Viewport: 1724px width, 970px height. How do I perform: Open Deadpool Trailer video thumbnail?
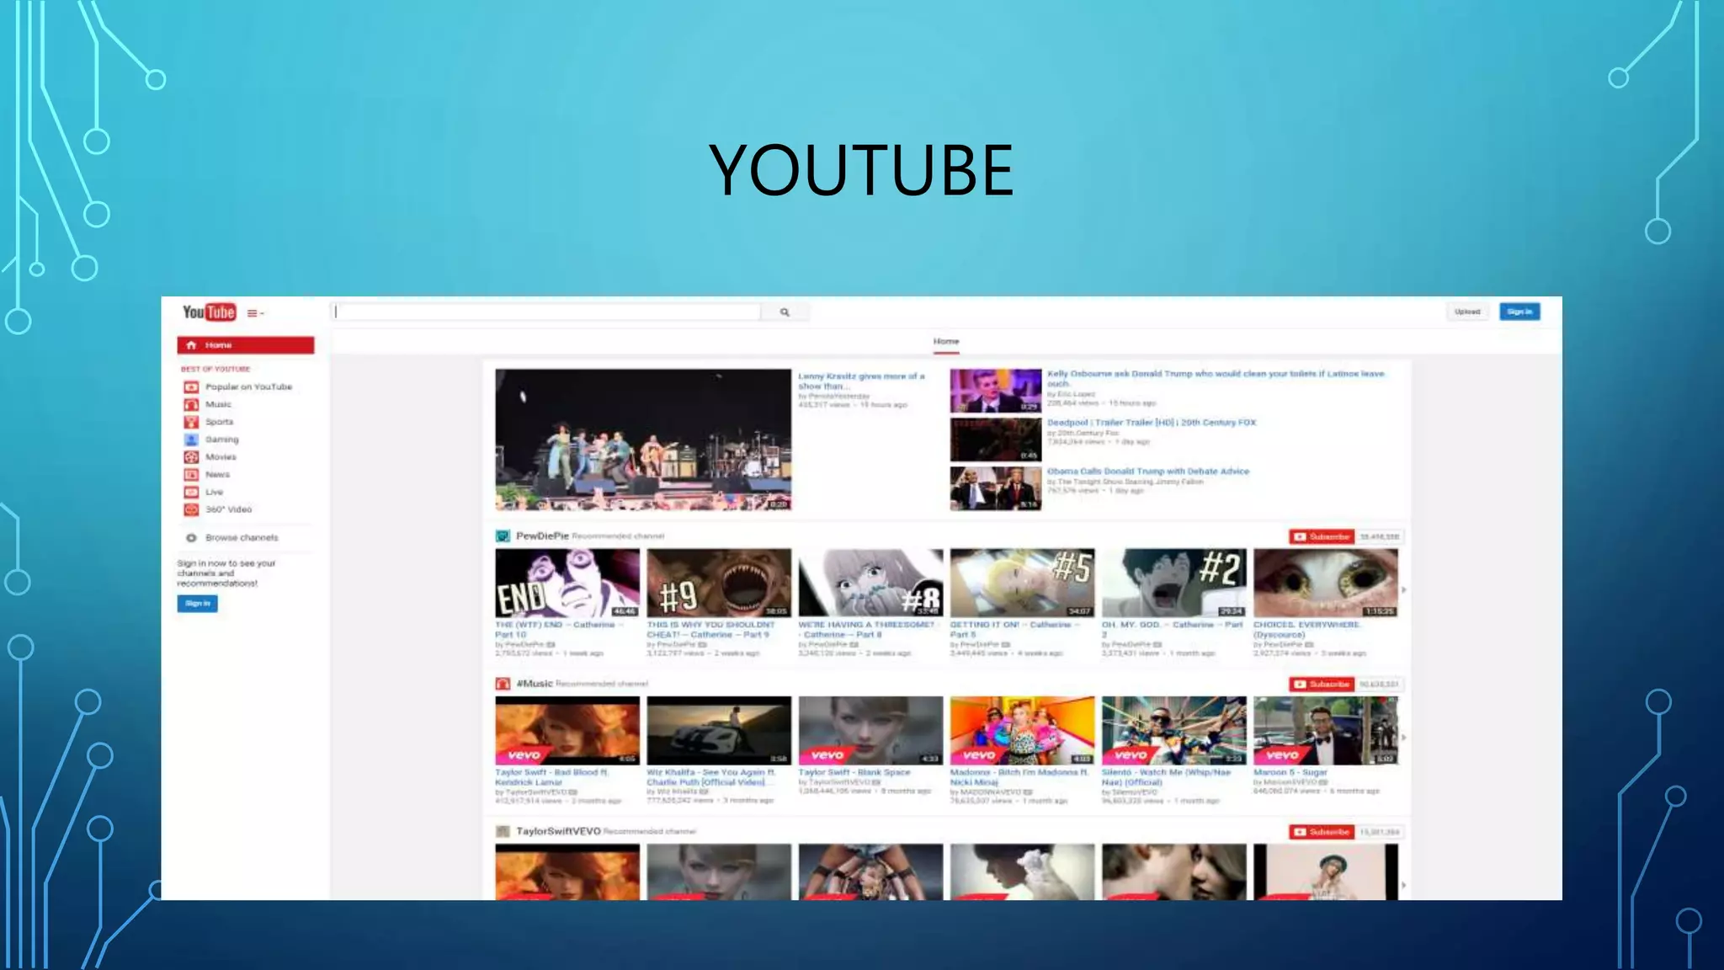[x=996, y=440]
